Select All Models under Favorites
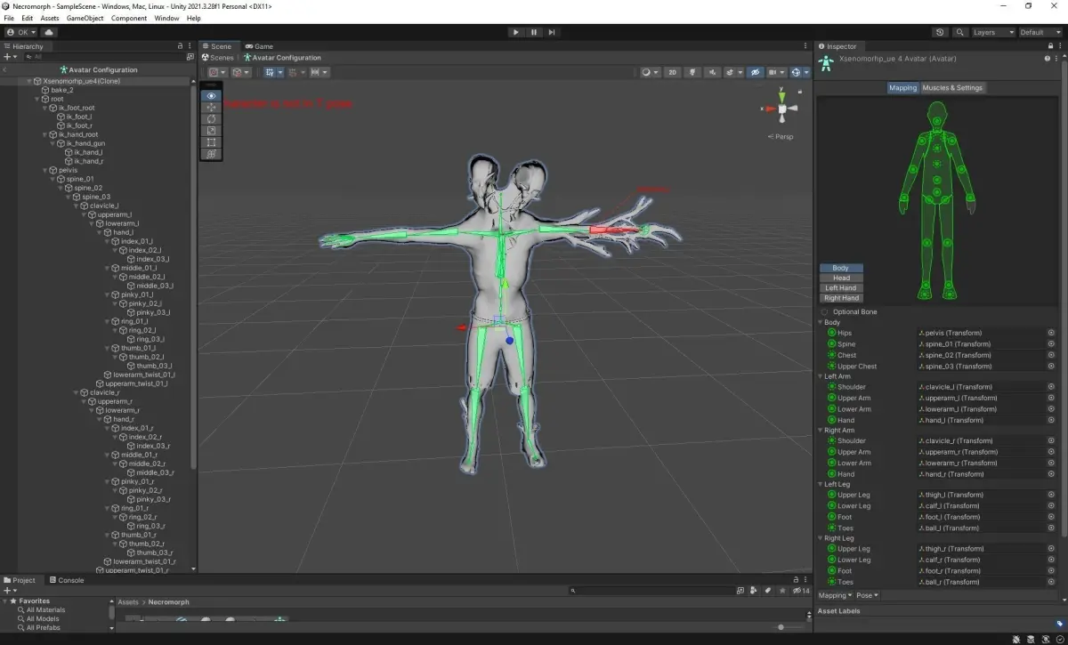Image resolution: width=1068 pixels, height=645 pixels. tap(43, 618)
